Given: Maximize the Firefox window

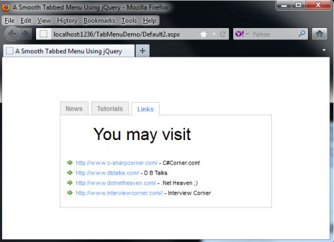Looking at the screenshot, I should pyautogui.click(x=299, y=5).
